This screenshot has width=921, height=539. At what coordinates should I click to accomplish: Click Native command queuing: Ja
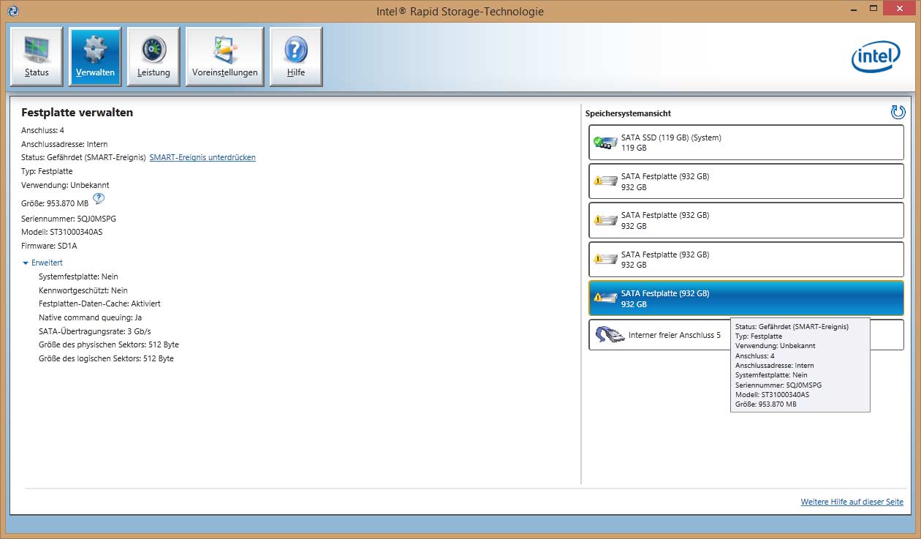click(x=91, y=317)
